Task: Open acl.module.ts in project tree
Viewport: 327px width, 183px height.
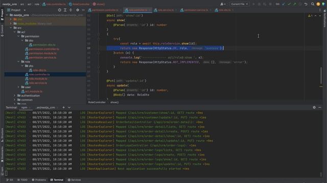Action: click(34, 91)
